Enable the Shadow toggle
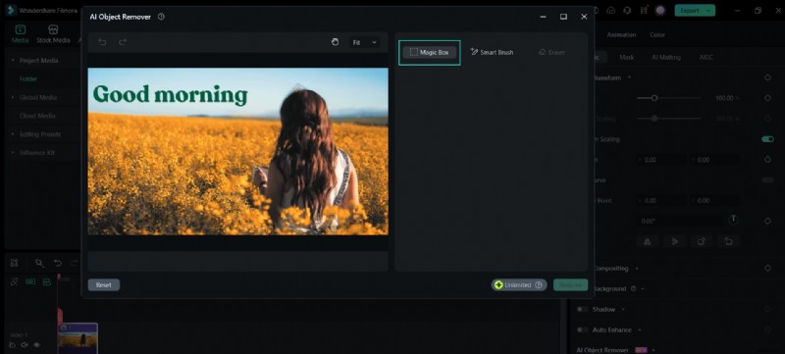This screenshot has width=785, height=354. pyautogui.click(x=582, y=310)
